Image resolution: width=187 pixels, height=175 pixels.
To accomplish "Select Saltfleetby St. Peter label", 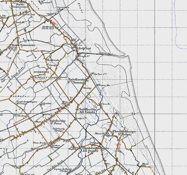I will coord(58,122).
